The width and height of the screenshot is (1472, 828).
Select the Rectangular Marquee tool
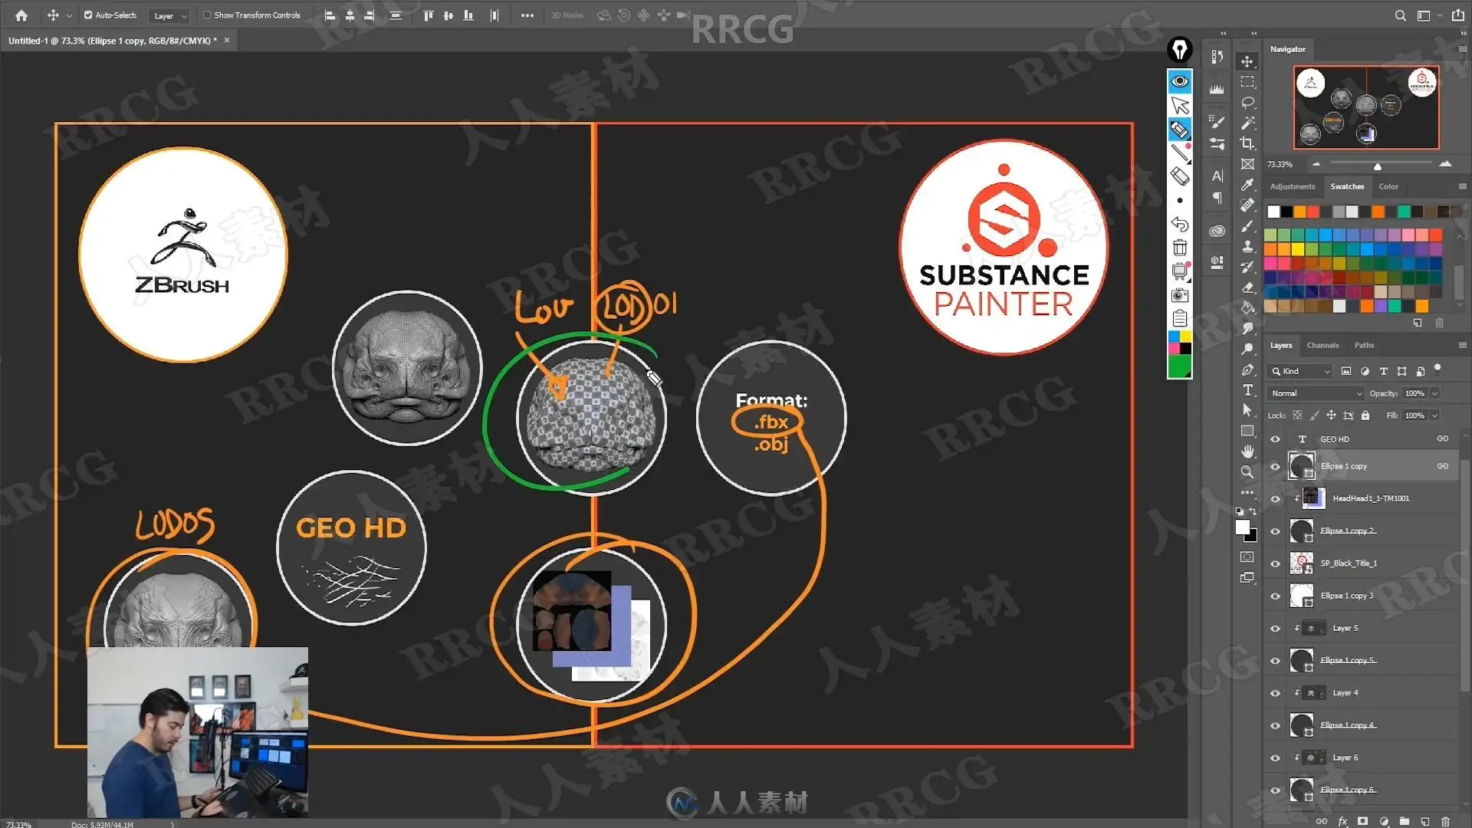(1247, 82)
